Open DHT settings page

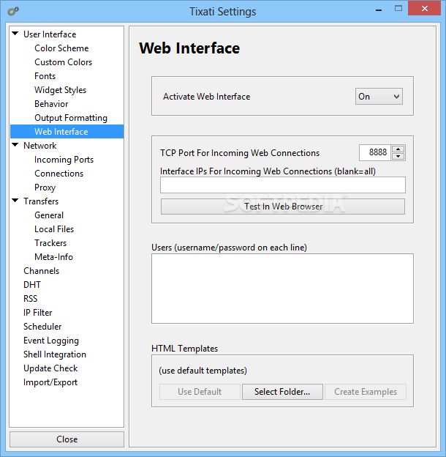[32, 285]
